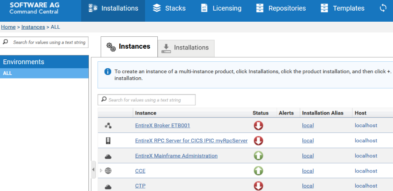The width and height of the screenshot is (393, 191).
Task: Open the Stacks menu
Action: point(169,8)
